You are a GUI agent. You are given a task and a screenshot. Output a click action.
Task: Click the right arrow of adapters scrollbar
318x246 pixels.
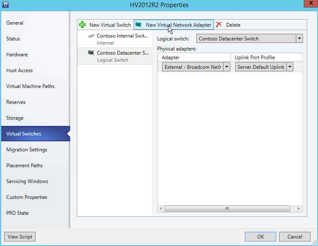298,208
